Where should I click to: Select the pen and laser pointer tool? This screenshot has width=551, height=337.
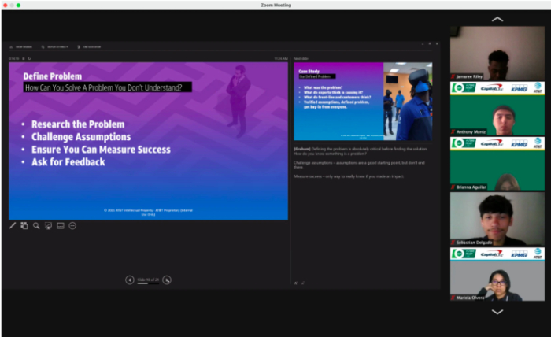click(13, 226)
